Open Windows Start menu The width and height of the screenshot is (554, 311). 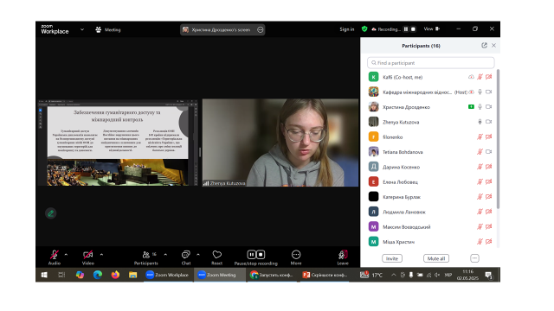(x=44, y=275)
